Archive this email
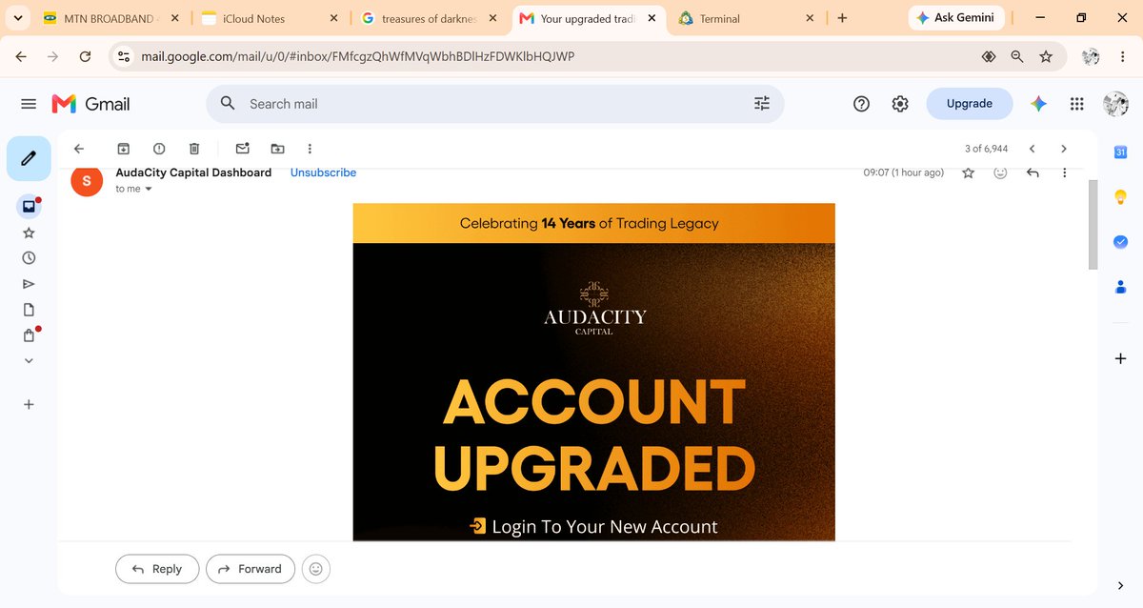The width and height of the screenshot is (1143, 608). (123, 149)
